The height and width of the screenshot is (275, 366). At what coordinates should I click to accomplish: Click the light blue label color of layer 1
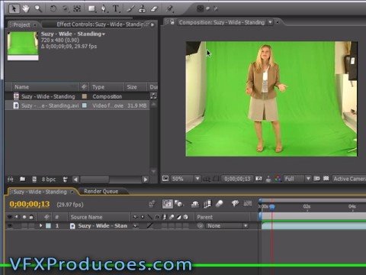48,226
